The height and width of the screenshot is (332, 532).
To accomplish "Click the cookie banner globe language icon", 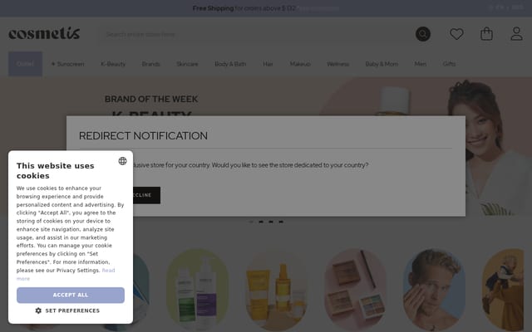I will click(x=122, y=161).
